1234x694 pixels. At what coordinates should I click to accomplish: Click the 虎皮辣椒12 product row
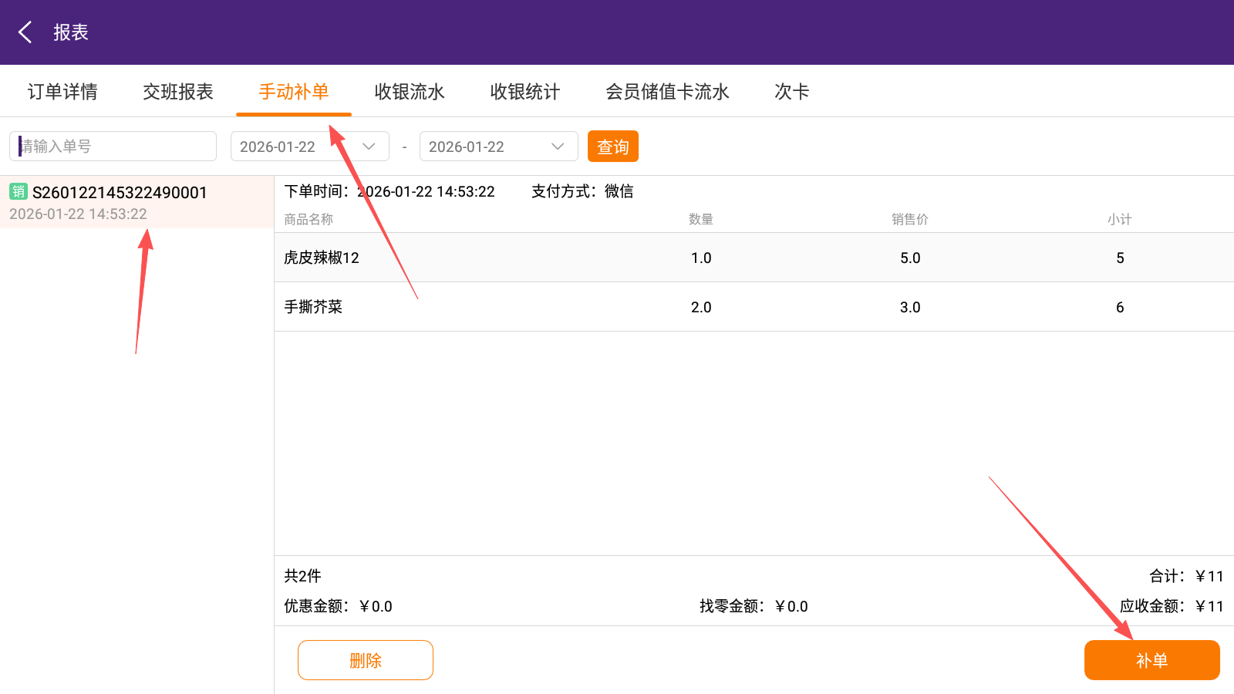click(754, 258)
